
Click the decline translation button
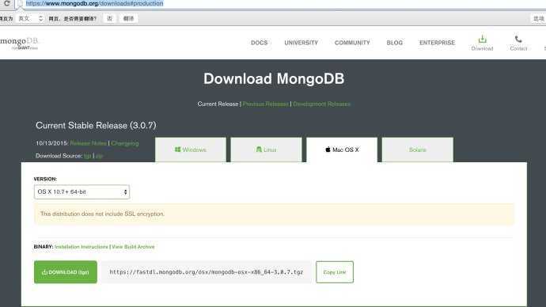pos(110,18)
